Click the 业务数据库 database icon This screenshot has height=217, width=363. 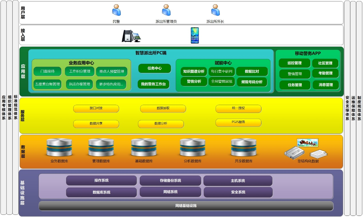[x=59, y=148]
